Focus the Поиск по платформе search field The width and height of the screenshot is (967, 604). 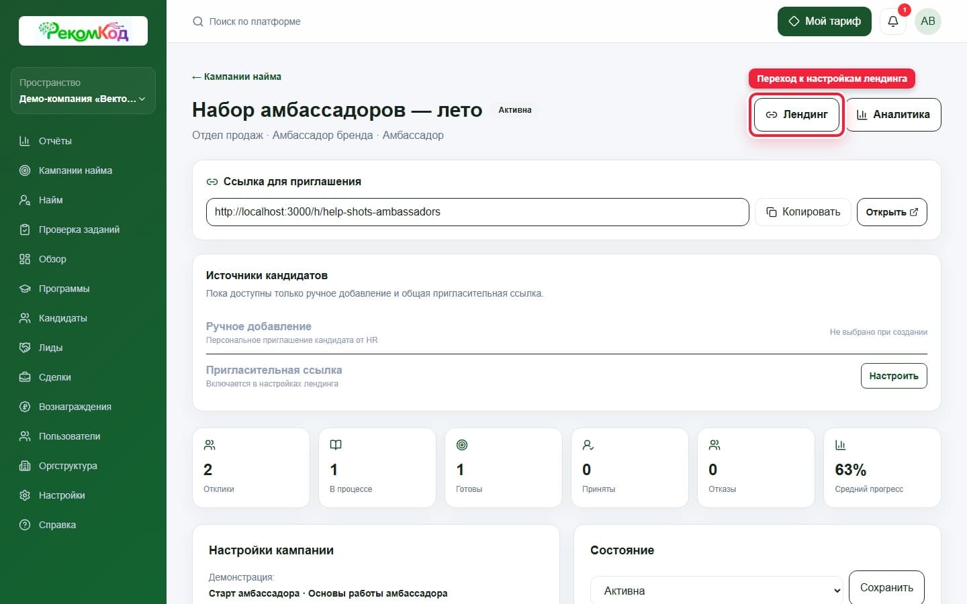click(x=255, y=21)
